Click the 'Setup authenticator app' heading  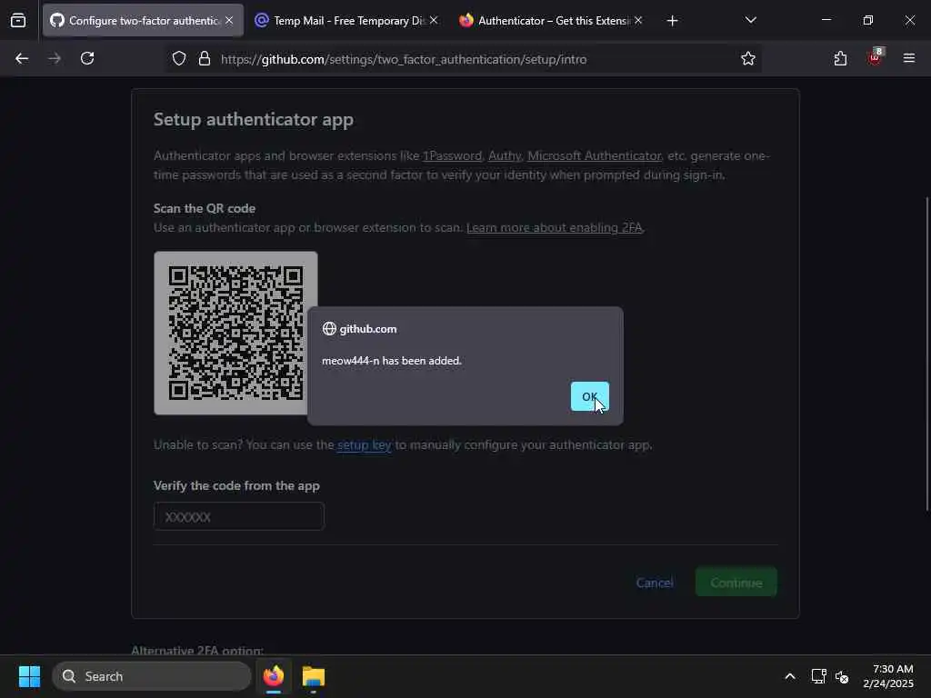point(254,119)
